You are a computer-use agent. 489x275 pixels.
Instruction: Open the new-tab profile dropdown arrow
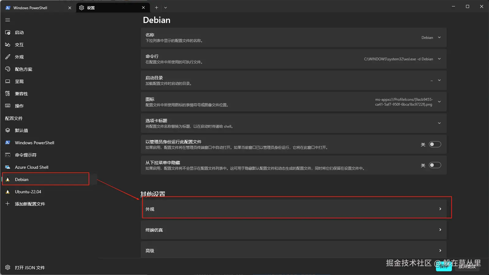pyautogui.click(x=166, y=8)
